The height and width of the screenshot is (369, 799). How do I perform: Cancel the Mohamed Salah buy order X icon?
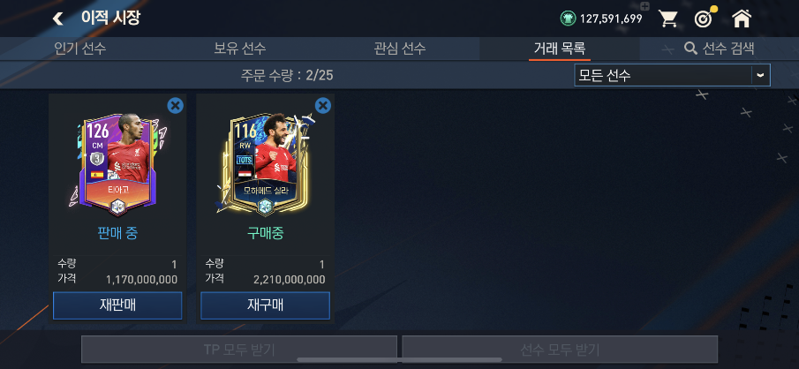(x=322, y=106)
